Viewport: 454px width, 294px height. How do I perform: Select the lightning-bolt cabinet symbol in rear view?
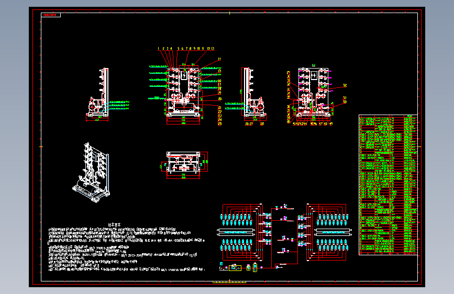pos(314,75)
